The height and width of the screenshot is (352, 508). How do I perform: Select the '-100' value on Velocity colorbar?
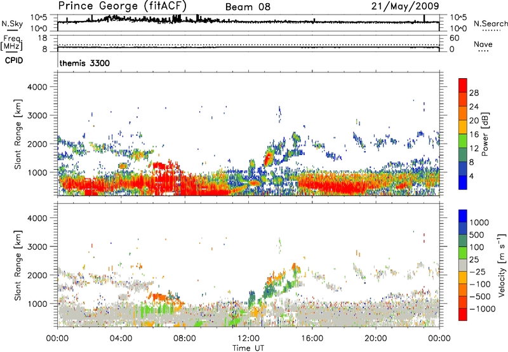coord(480,284)
